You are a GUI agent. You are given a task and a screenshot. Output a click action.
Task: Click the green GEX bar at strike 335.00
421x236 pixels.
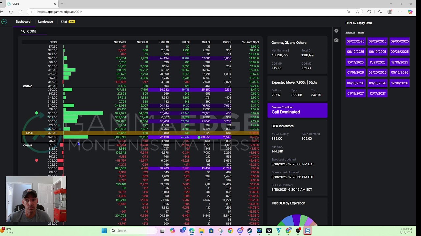click(x=83, y=113)
